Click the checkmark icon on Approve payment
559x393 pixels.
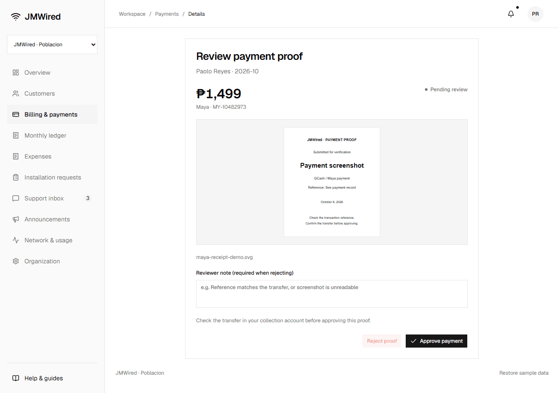pyautogui.click(x=414, y=341)
